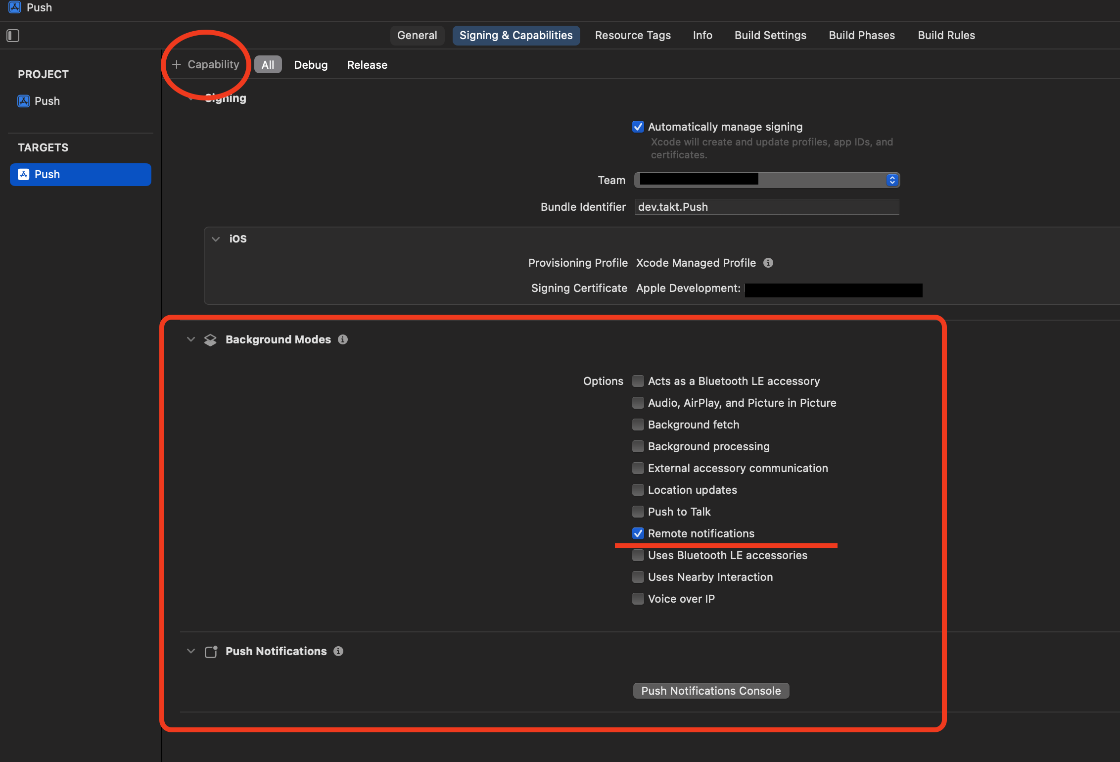The width and height of the screenshot is (1120, 762).
Task: Disable Remote notifications checkbox
Action: [x=638, y=533]
